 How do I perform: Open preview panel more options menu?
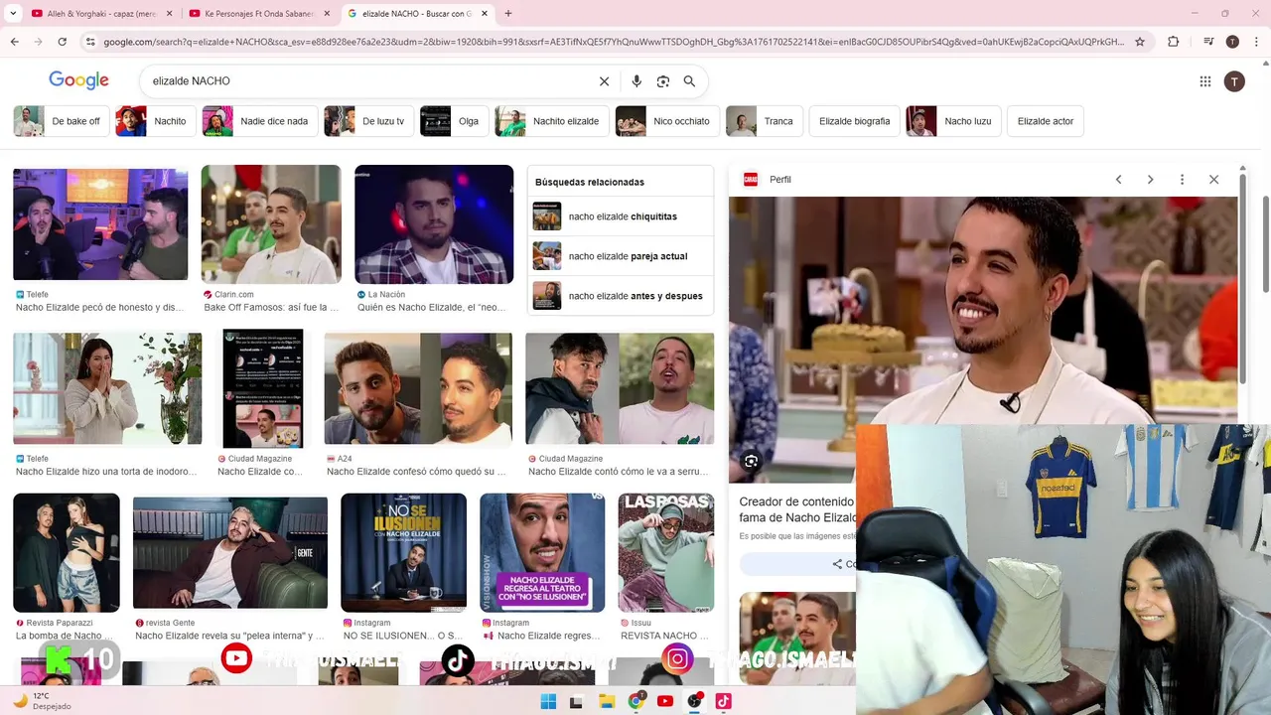[1182, 180]
